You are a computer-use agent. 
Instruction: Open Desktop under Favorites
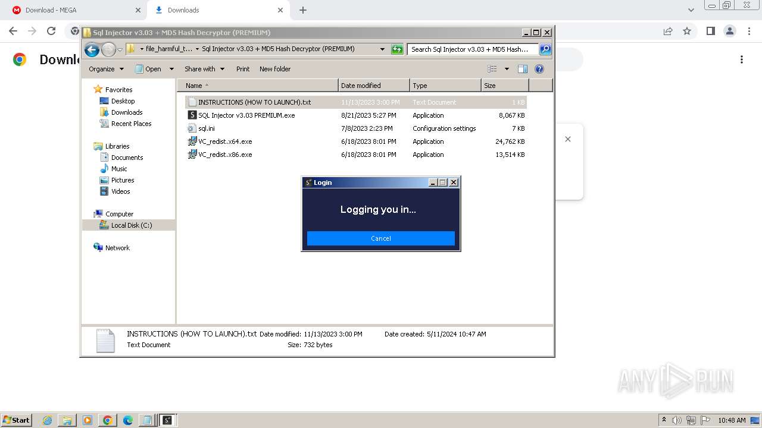(x=123, y=101)
